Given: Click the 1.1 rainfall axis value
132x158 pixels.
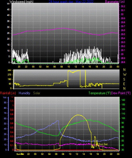Looking at the screenshot, I should pyautogui.click(x=12, y=101).
